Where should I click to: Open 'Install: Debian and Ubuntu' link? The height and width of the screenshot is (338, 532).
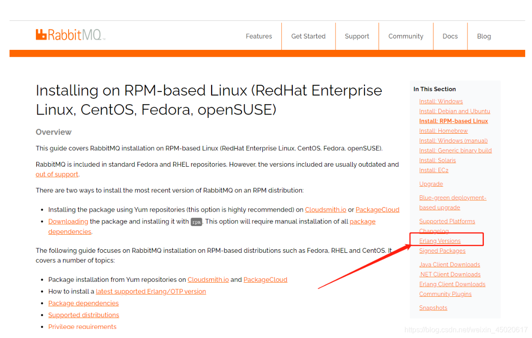(455, 111)
